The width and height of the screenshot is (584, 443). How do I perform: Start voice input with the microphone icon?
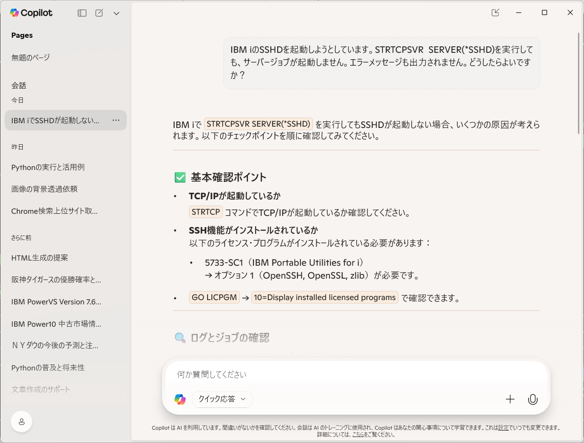click(532, 399)
